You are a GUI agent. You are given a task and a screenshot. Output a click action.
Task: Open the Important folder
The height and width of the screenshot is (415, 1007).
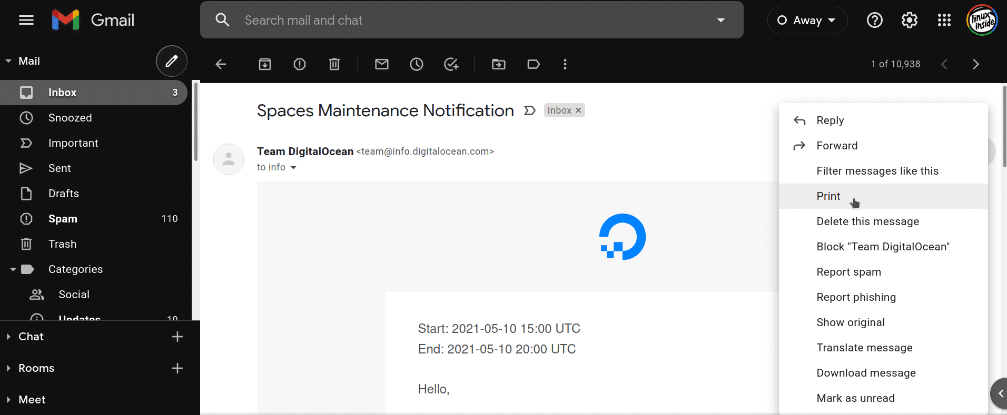94,143
